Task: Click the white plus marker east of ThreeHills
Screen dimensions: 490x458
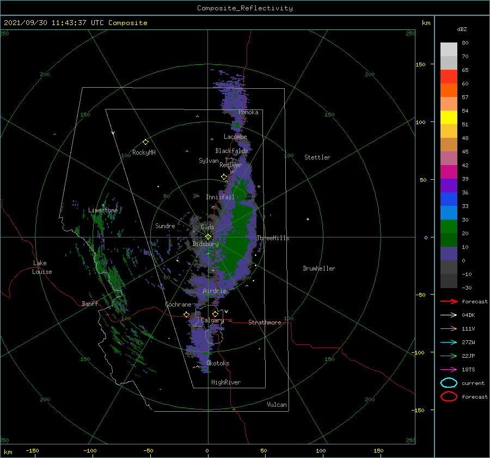Action: pyautogui.click(x=308, y=219)
